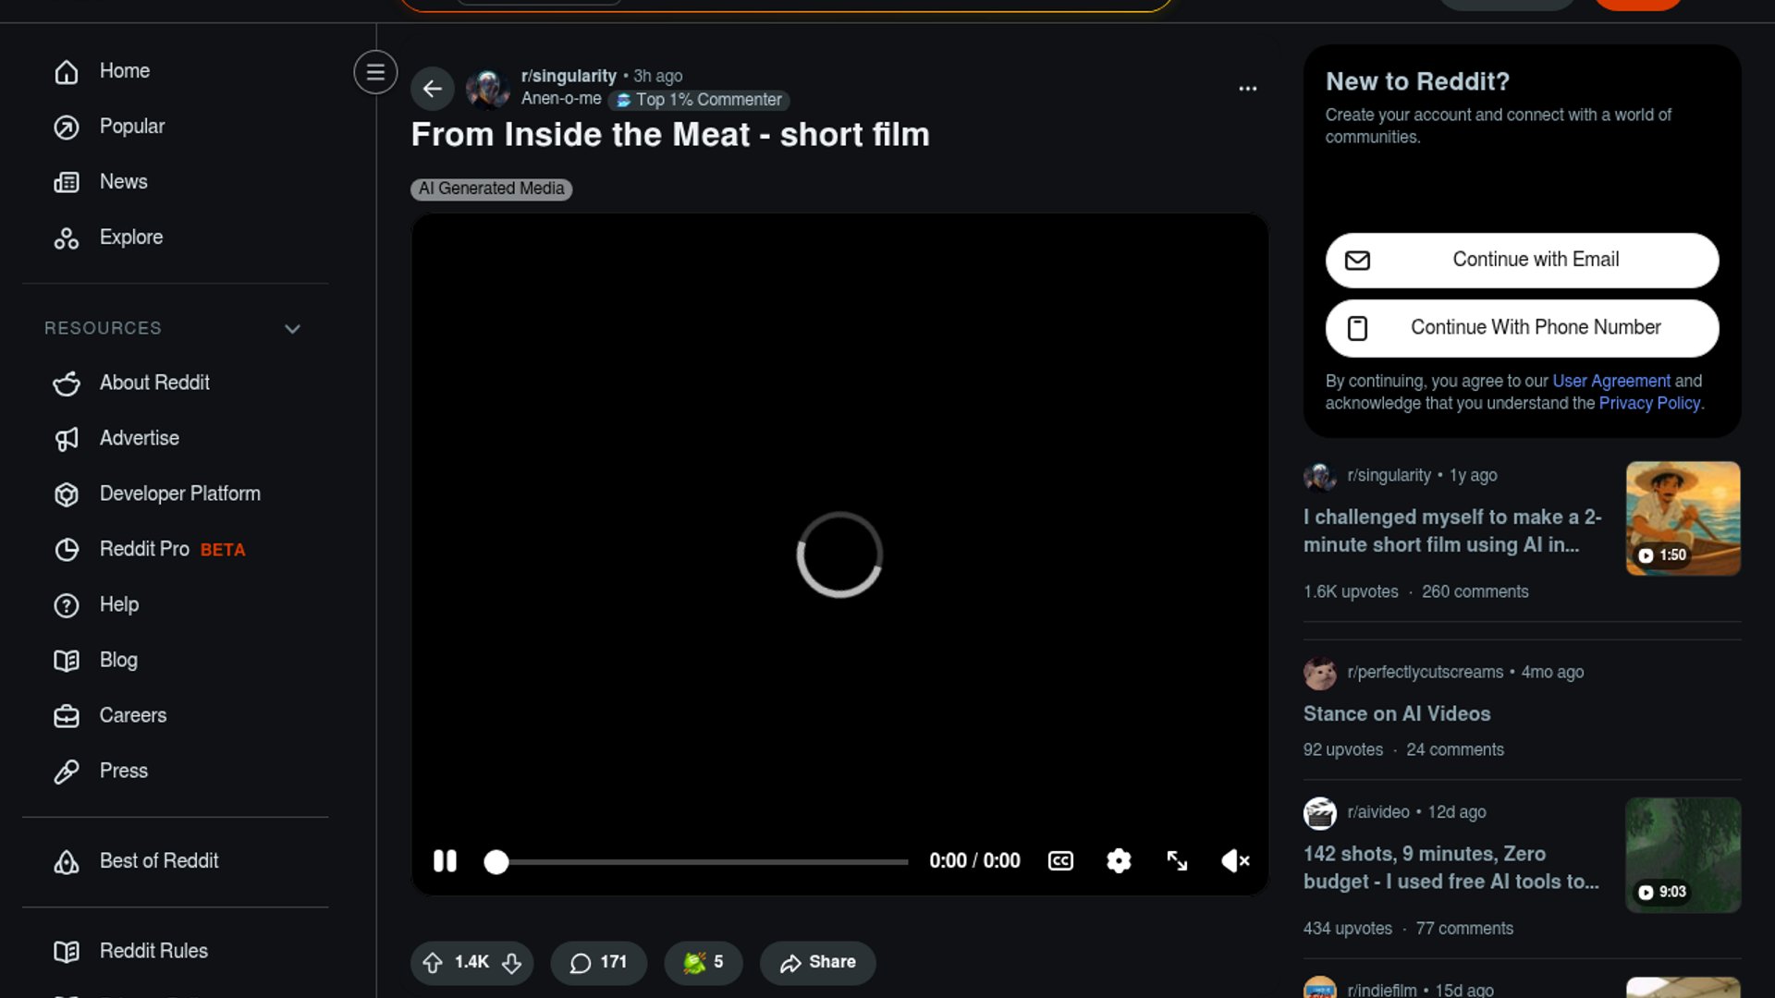Open the Privacy Policy link

click(x=1649, y=404)
